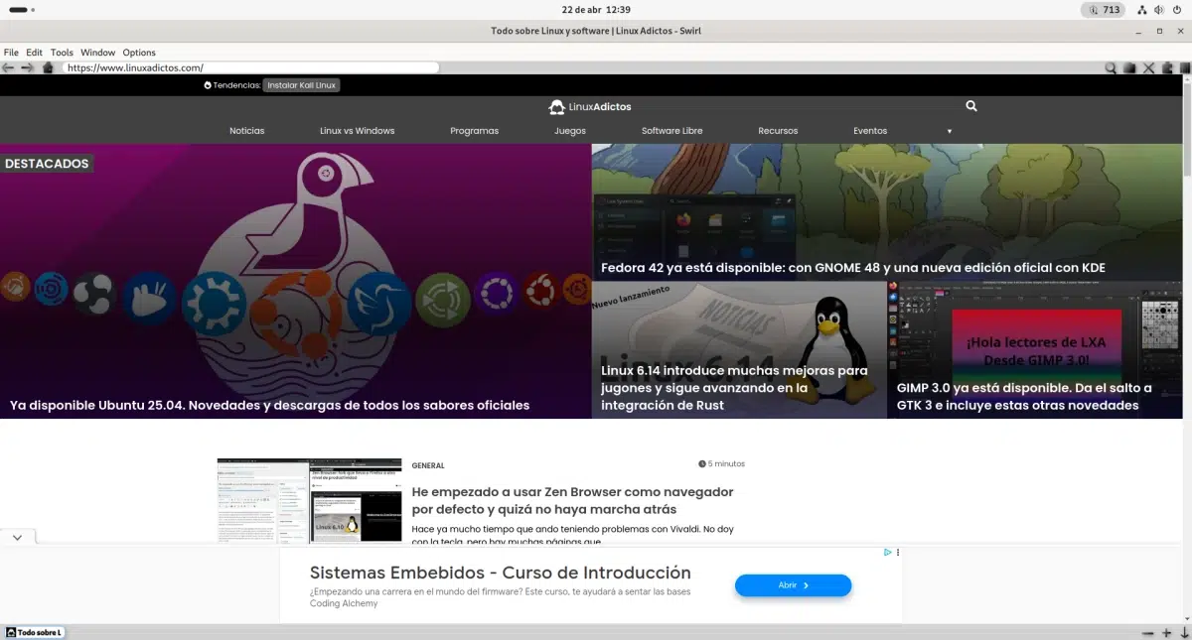Open the Software Libre navigation link
Viewport: 1192px width, 640px height.
(671, 131)
